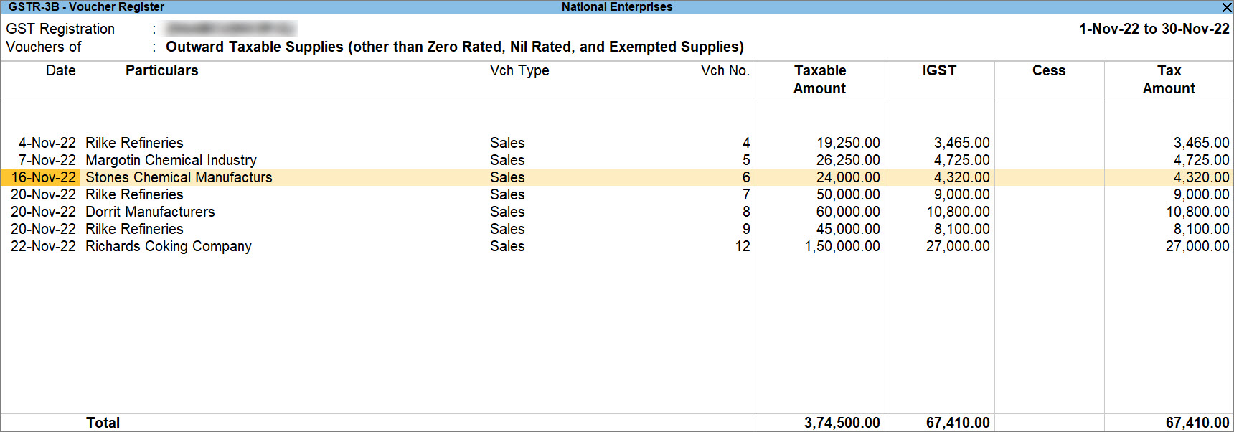This screenshot has height=432, width=1234.
Task: Click Sales type for Dorrit Manufacturers row
Action: (x=507, y=212)
